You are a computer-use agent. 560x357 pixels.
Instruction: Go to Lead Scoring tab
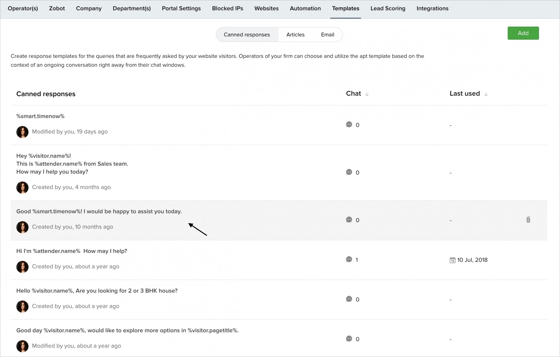pos(388,8)
